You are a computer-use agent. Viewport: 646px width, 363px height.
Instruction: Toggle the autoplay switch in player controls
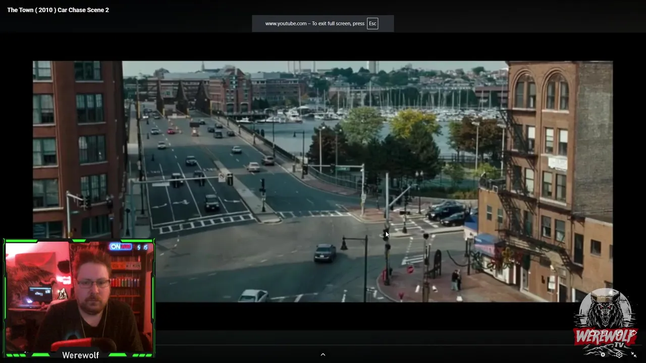[605, 354]
